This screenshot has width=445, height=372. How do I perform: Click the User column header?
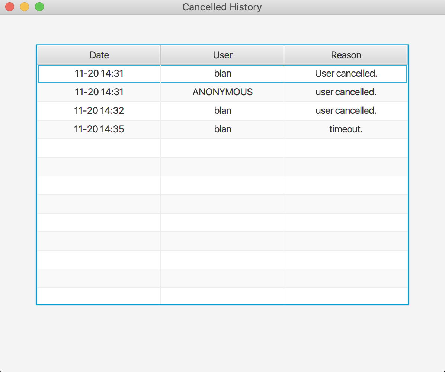222,55
